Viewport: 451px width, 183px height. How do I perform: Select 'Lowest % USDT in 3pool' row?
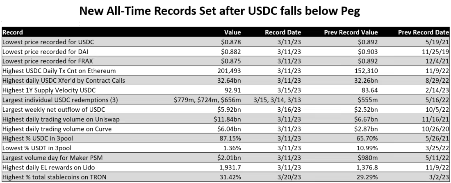(x=225, y=148)
